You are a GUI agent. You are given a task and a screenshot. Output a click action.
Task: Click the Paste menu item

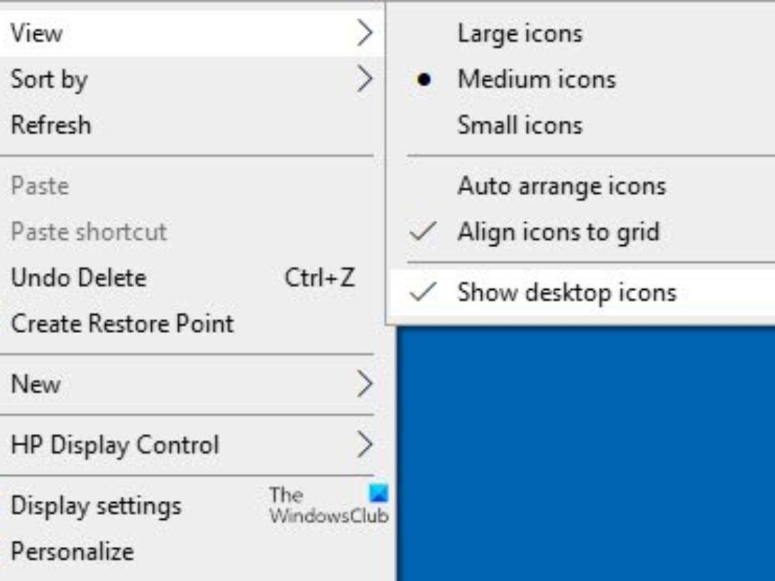[x=40, y=187]
